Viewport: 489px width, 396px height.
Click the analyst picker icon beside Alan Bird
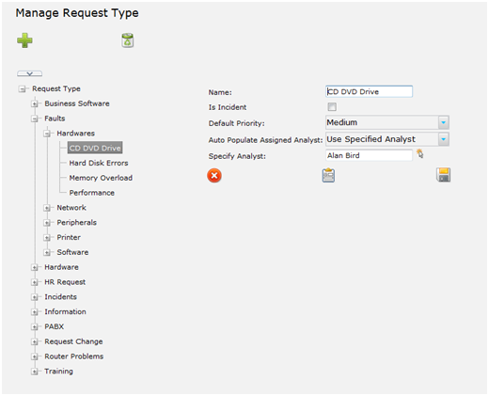(420, 153)
